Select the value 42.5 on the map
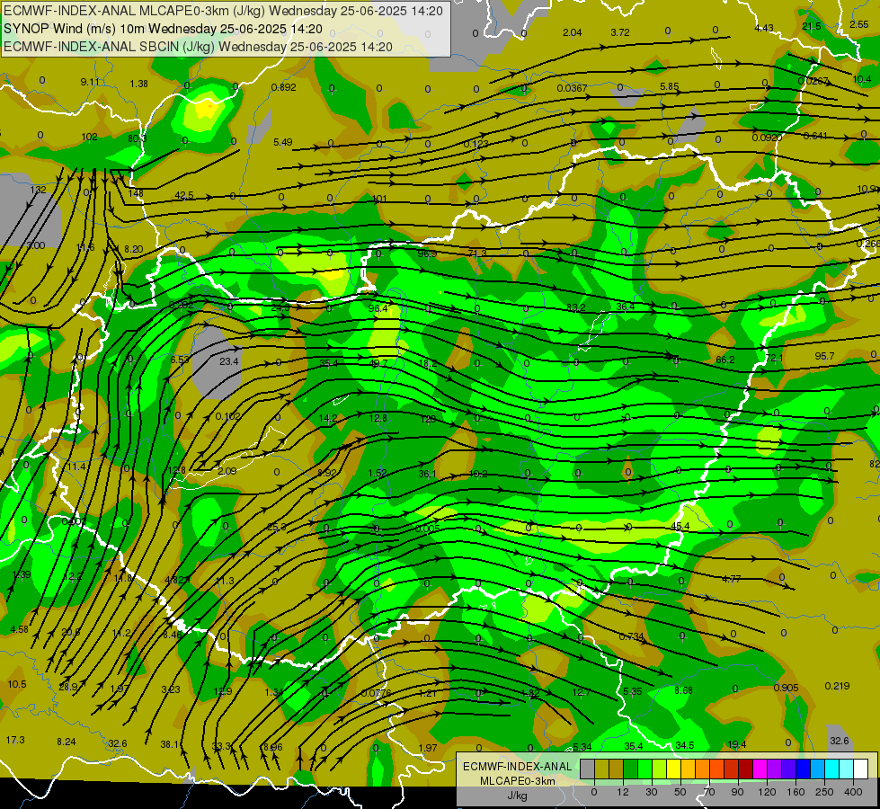Image resolution: width=880 pixels, height=809 pixels. [184, 195]
